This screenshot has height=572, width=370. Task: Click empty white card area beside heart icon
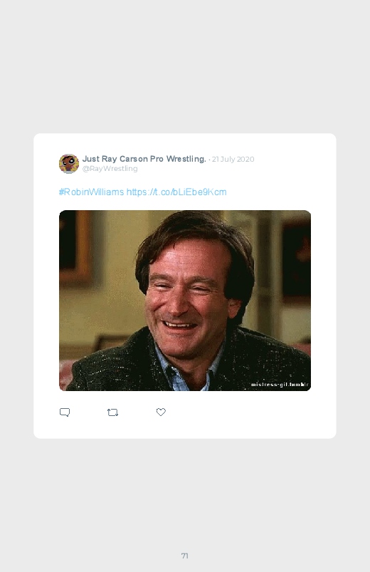point(248,412)
